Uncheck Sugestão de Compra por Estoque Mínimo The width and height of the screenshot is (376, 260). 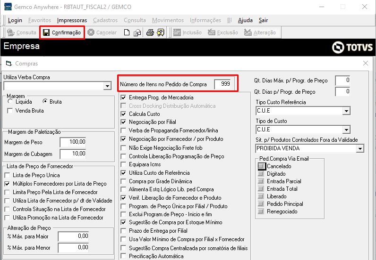tap(123, 222)
